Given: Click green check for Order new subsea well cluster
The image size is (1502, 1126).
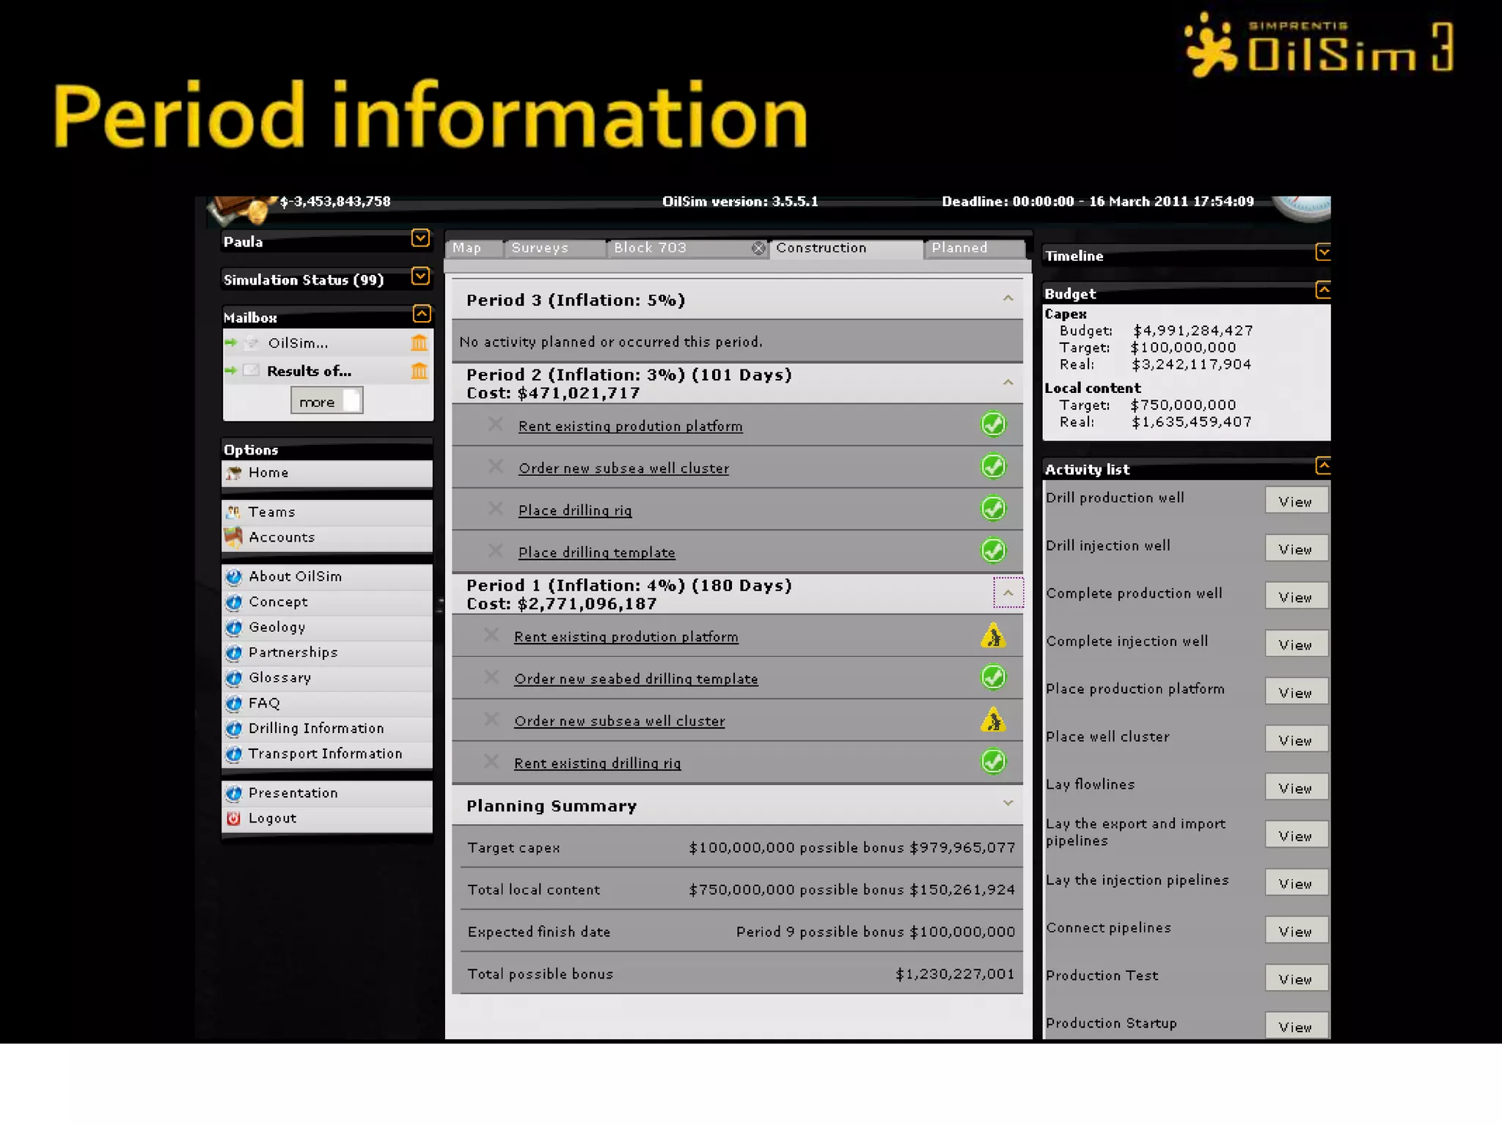Looking at the screenshot, I should click(993, 466).
